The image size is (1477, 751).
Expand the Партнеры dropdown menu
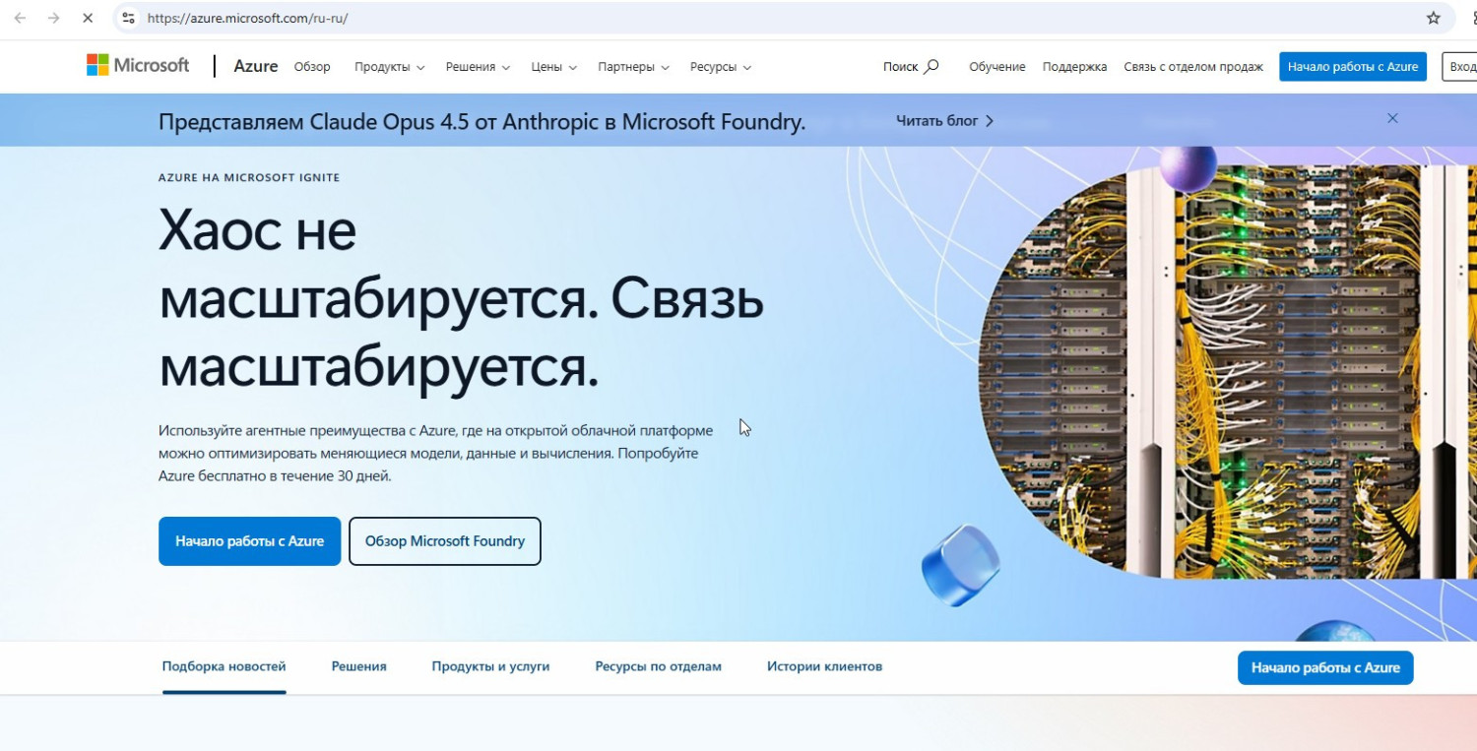[633, 67]
